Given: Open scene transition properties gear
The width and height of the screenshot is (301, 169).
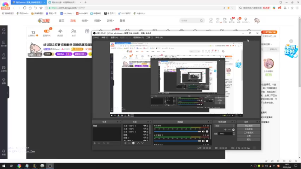Looking at the screenshot, I should click(x=233, y=130).
